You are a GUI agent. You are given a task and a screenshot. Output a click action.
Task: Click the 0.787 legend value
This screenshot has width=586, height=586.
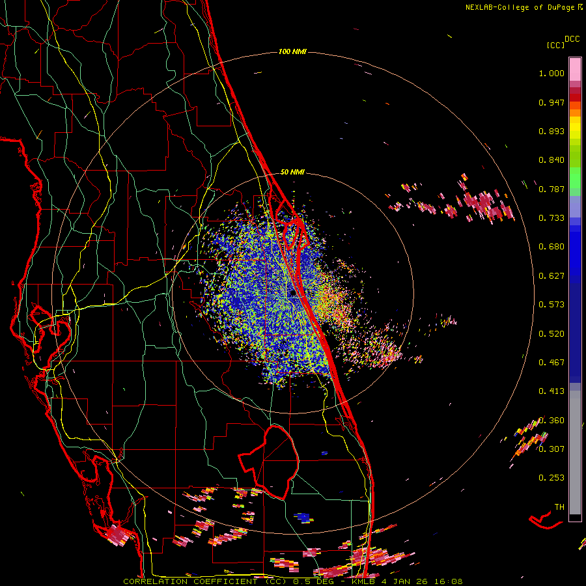(551, 189)
